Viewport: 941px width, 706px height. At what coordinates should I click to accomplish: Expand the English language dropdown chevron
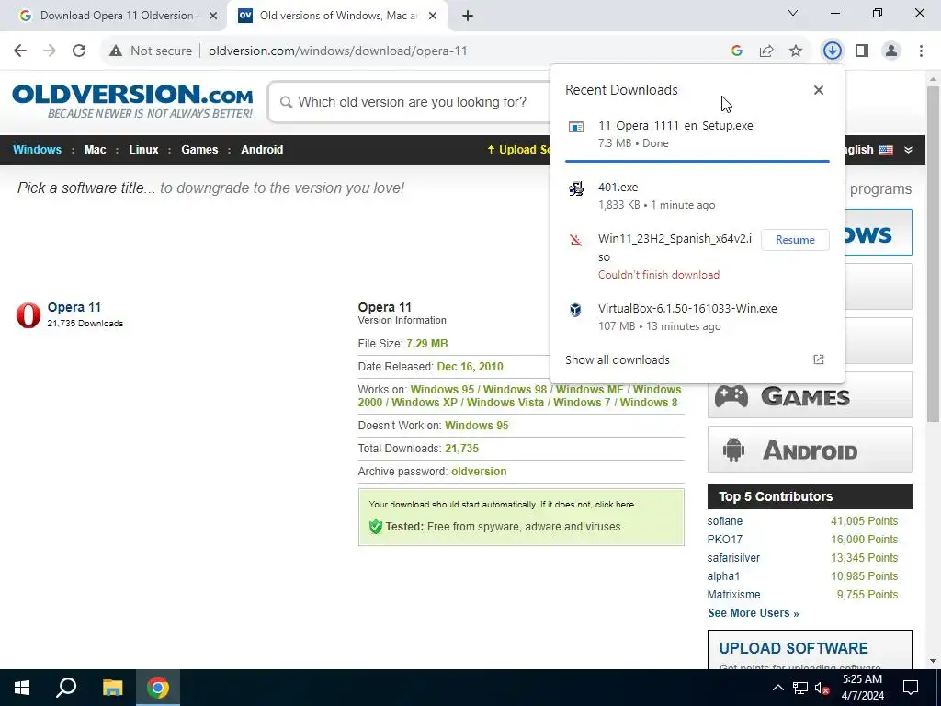pyautogui.click(x=909, y=150)
